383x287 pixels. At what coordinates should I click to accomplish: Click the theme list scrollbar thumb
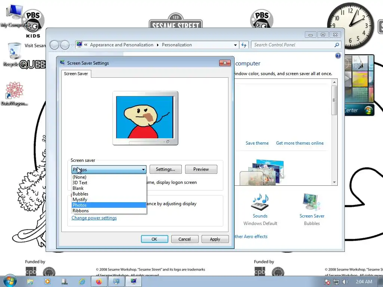[x=334, y=100]
